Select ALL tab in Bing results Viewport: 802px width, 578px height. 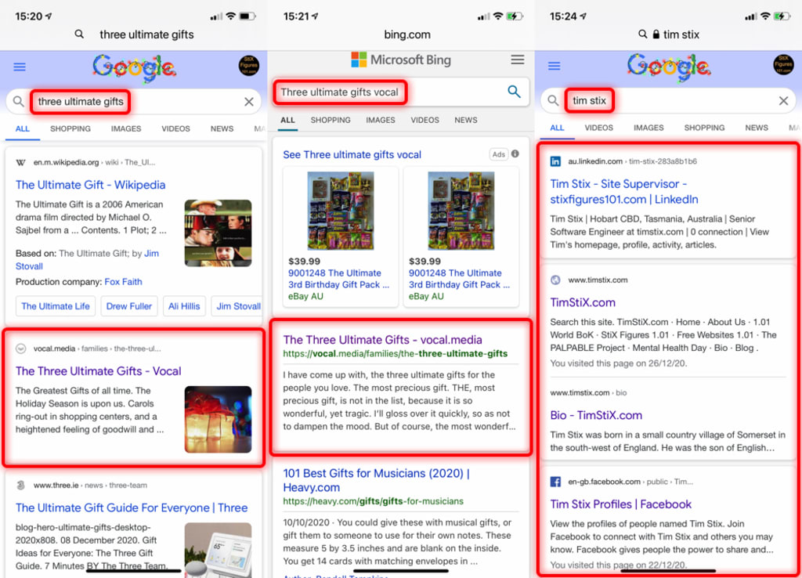click(x=287, y=120)
